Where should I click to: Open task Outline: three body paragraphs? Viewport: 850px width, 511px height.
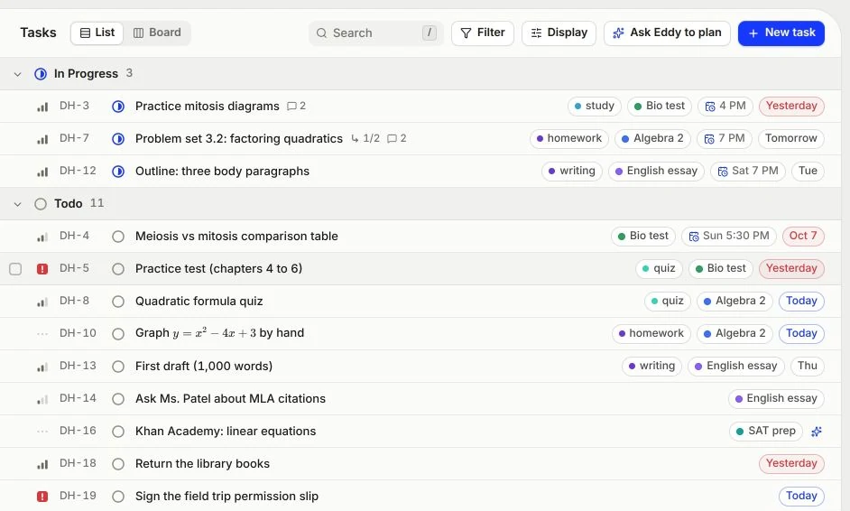(x=222, y=172)
